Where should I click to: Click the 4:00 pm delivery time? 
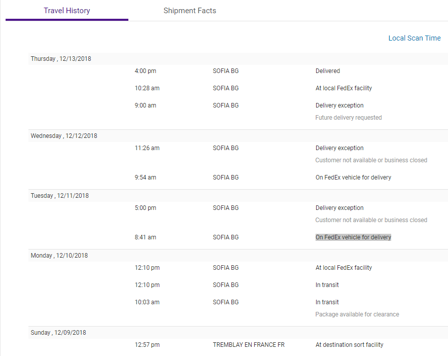tap(146, 71)
